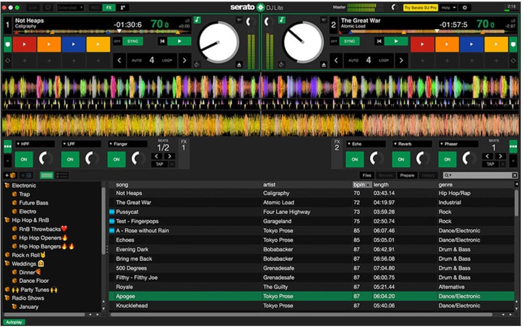Viewport: 524px width, 327px height.
Task: Adjust master volume knob in top bar
Action: pos(394,7)
